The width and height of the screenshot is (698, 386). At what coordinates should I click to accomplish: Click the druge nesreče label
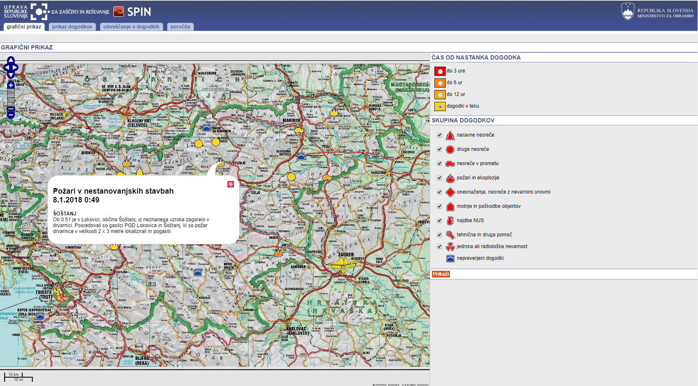pyautogui.click(x=473, y=149)
